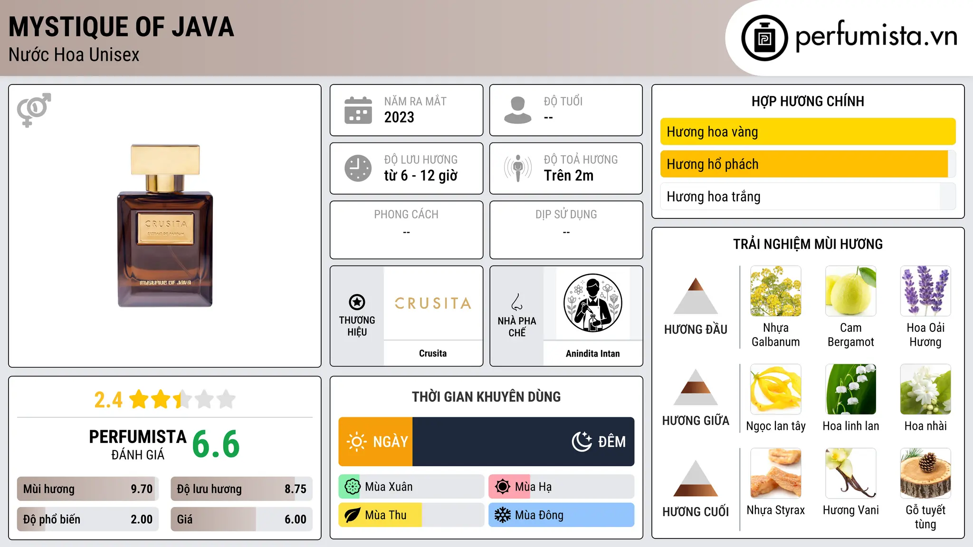Open the Hương Vani vanilla image
The height and width of the screenshot is (547, 973).
tap(850, 473)
